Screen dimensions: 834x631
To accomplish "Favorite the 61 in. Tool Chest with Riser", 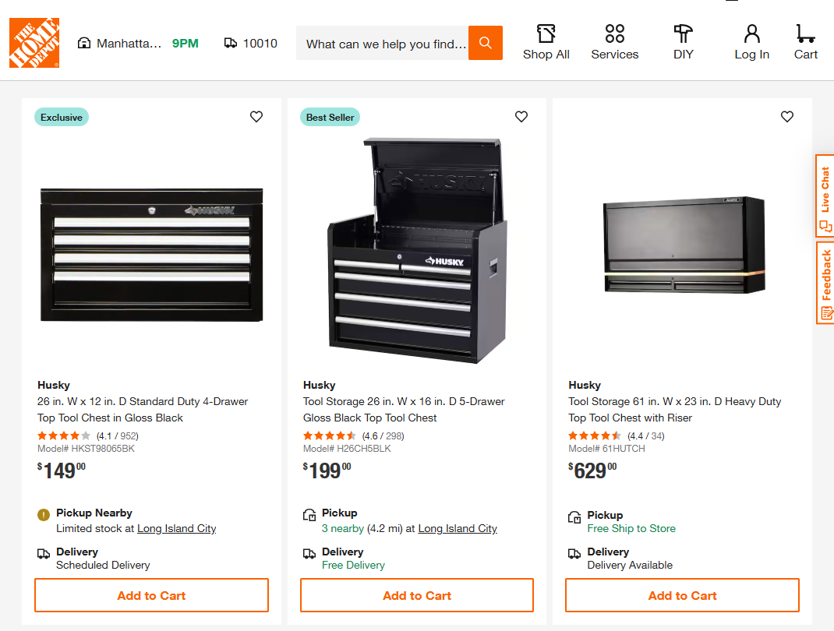I will [x=787, y=117].
